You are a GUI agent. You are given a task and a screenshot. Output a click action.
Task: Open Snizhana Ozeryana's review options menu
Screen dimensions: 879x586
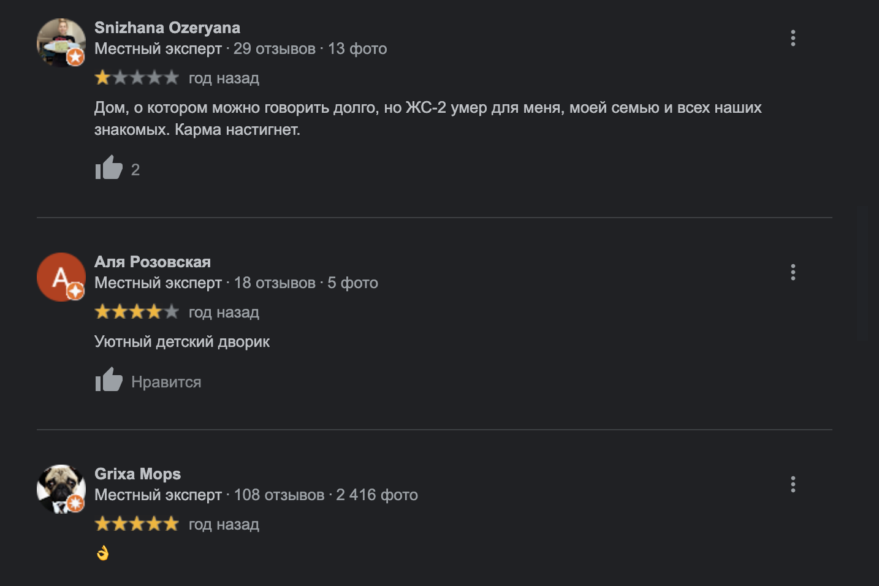tap(793, 38)
